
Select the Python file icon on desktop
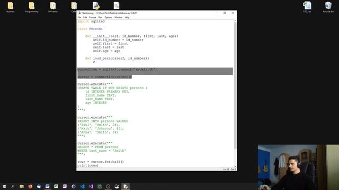tap(96, 6)
